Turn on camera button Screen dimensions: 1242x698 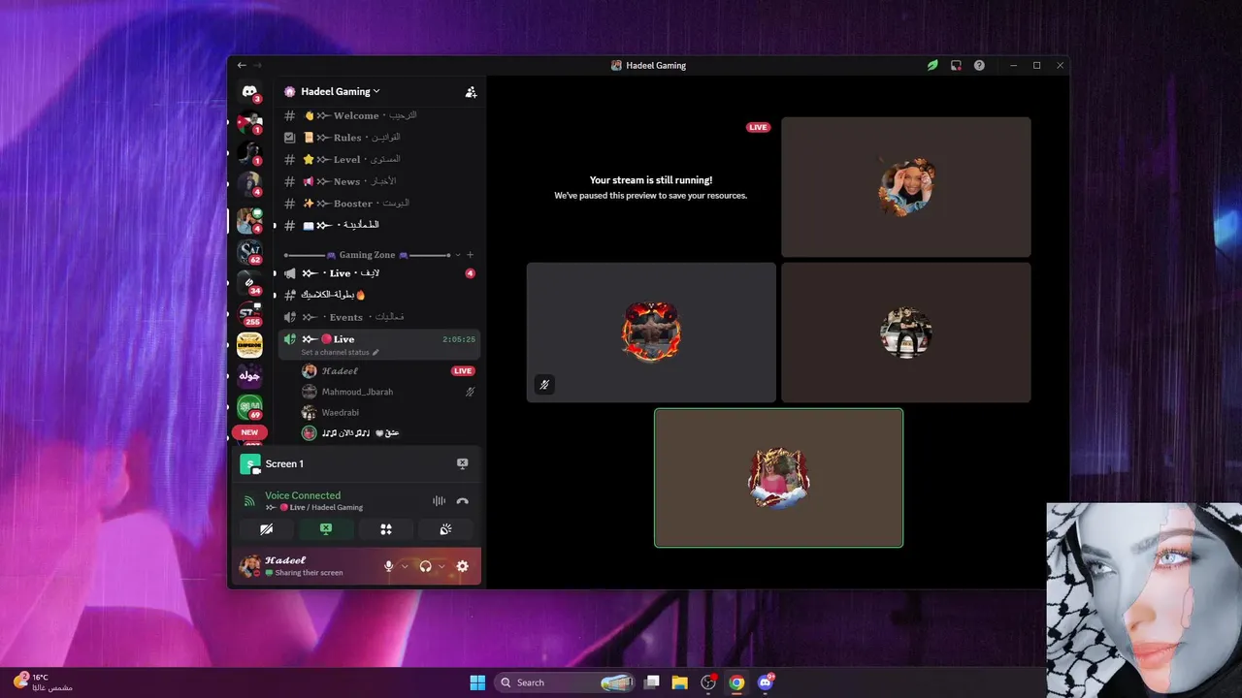coord(266,529)
